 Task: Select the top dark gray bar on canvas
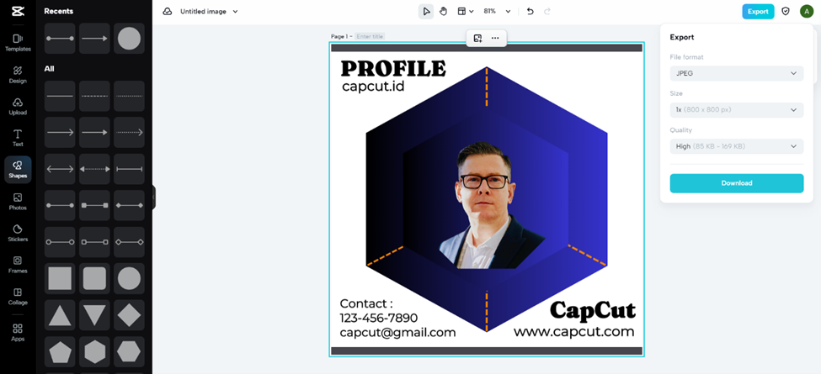(x=487, y=48)
